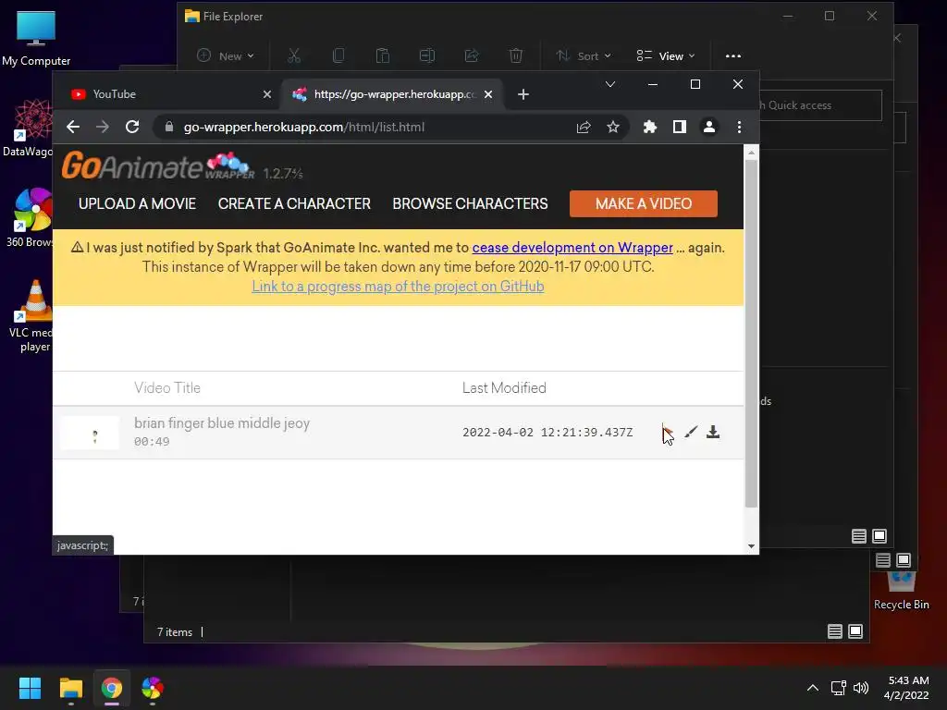
Task: Toggle Chrome side panel
Action: click(680, 127)
